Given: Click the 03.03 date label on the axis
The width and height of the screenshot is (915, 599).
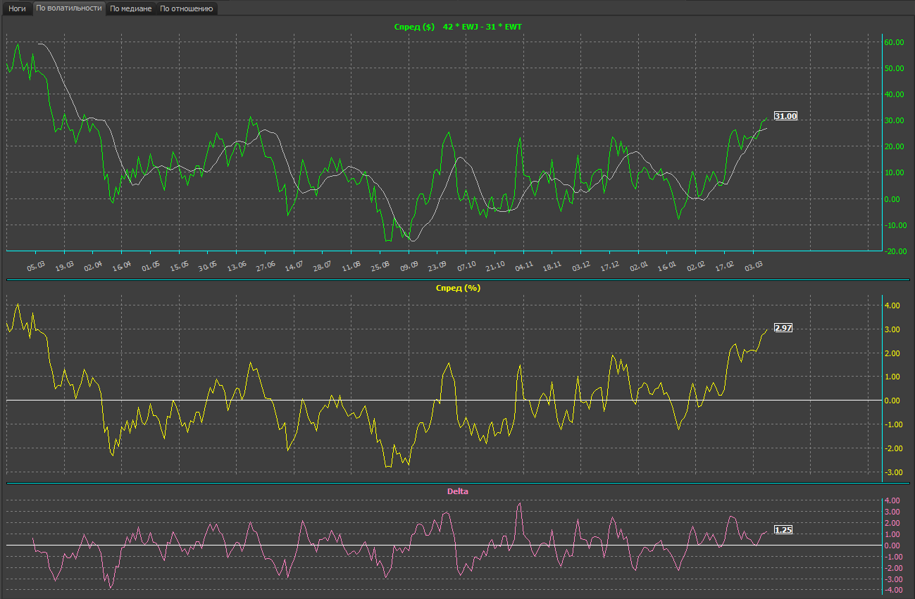Looking at the screenshot, I should click(x=754, y=265).
